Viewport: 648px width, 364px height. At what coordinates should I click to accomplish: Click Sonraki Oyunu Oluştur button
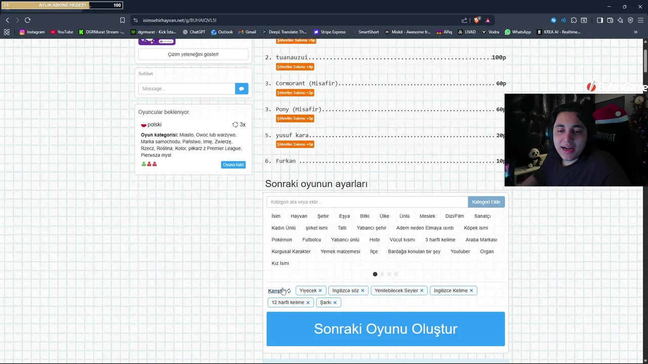point(386,329)
